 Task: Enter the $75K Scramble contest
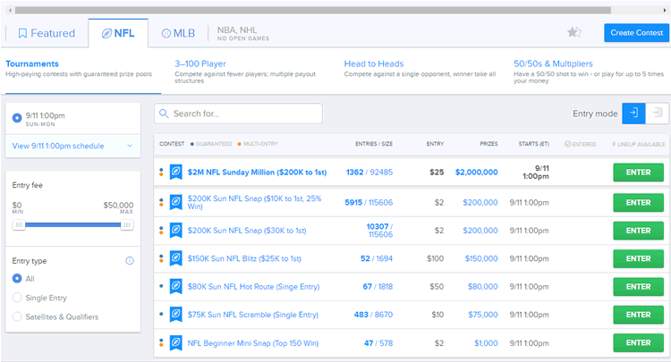638,315
